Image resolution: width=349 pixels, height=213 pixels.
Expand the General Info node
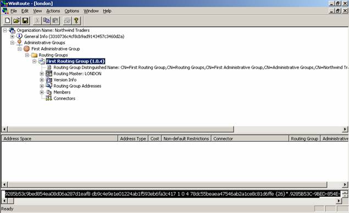click(12, 36)
